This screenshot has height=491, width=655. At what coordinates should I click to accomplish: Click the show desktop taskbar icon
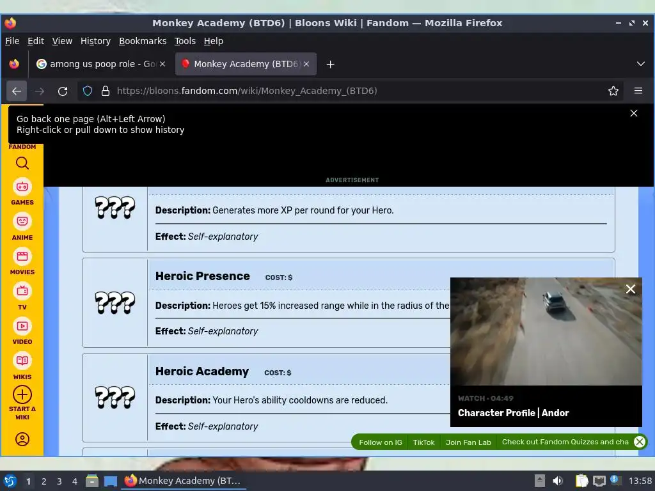[110, 481]
